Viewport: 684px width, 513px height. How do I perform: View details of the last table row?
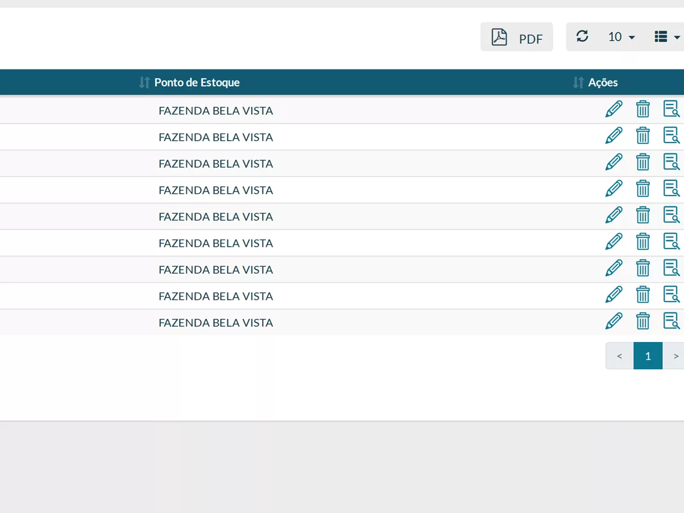click(671, 321)
